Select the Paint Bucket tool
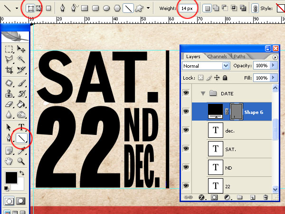The image size is (285, 214). click(x=21, y=104)
